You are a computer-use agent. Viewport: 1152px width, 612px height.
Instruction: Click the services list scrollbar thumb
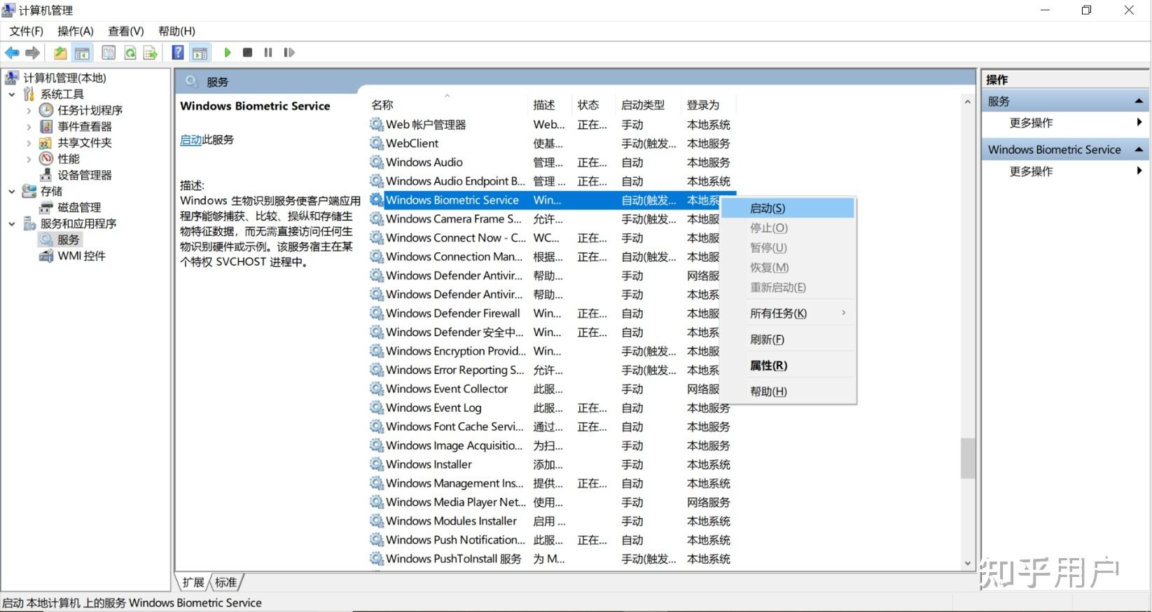point(968,458)
